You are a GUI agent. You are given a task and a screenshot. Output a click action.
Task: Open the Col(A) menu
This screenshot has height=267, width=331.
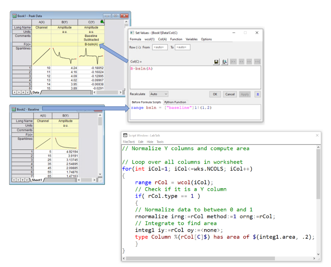(162, 39)
